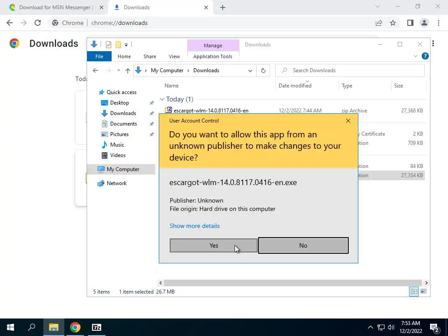Open Downloads in navigation pane

click(x=123, y=113)
